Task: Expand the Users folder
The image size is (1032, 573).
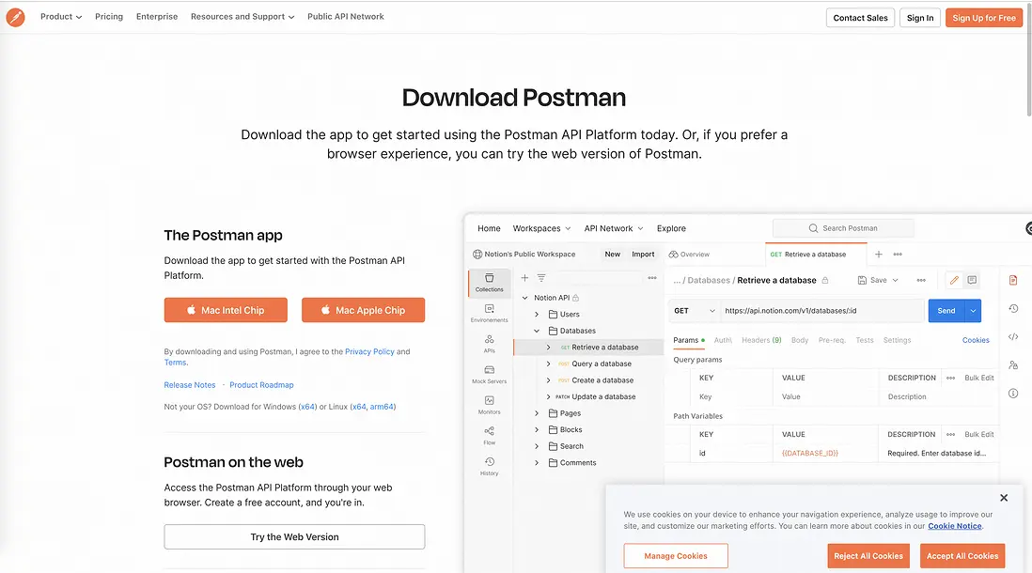Action: pos(537,315)
